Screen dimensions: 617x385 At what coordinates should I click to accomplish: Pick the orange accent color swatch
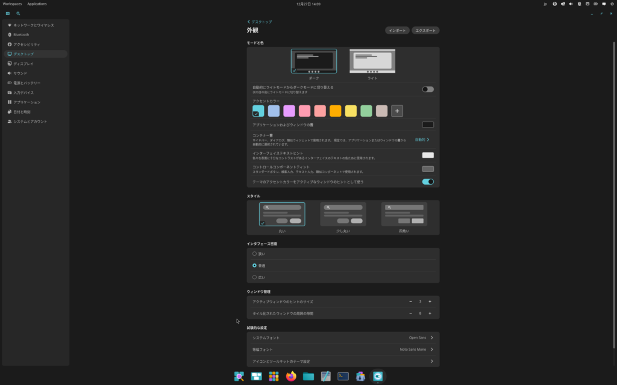click(x=336, y=111)
